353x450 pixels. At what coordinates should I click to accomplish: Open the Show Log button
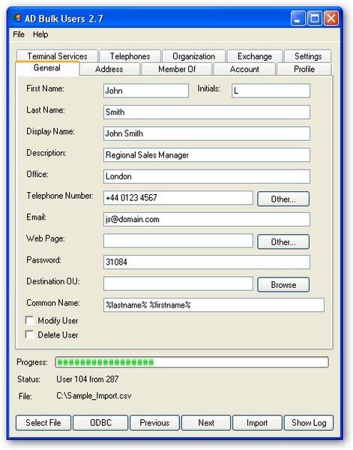coord(309,423)
